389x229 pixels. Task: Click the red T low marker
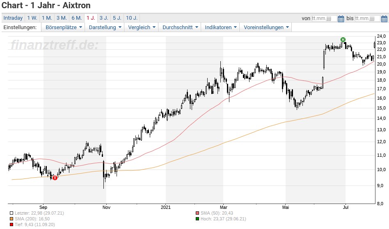55,178
